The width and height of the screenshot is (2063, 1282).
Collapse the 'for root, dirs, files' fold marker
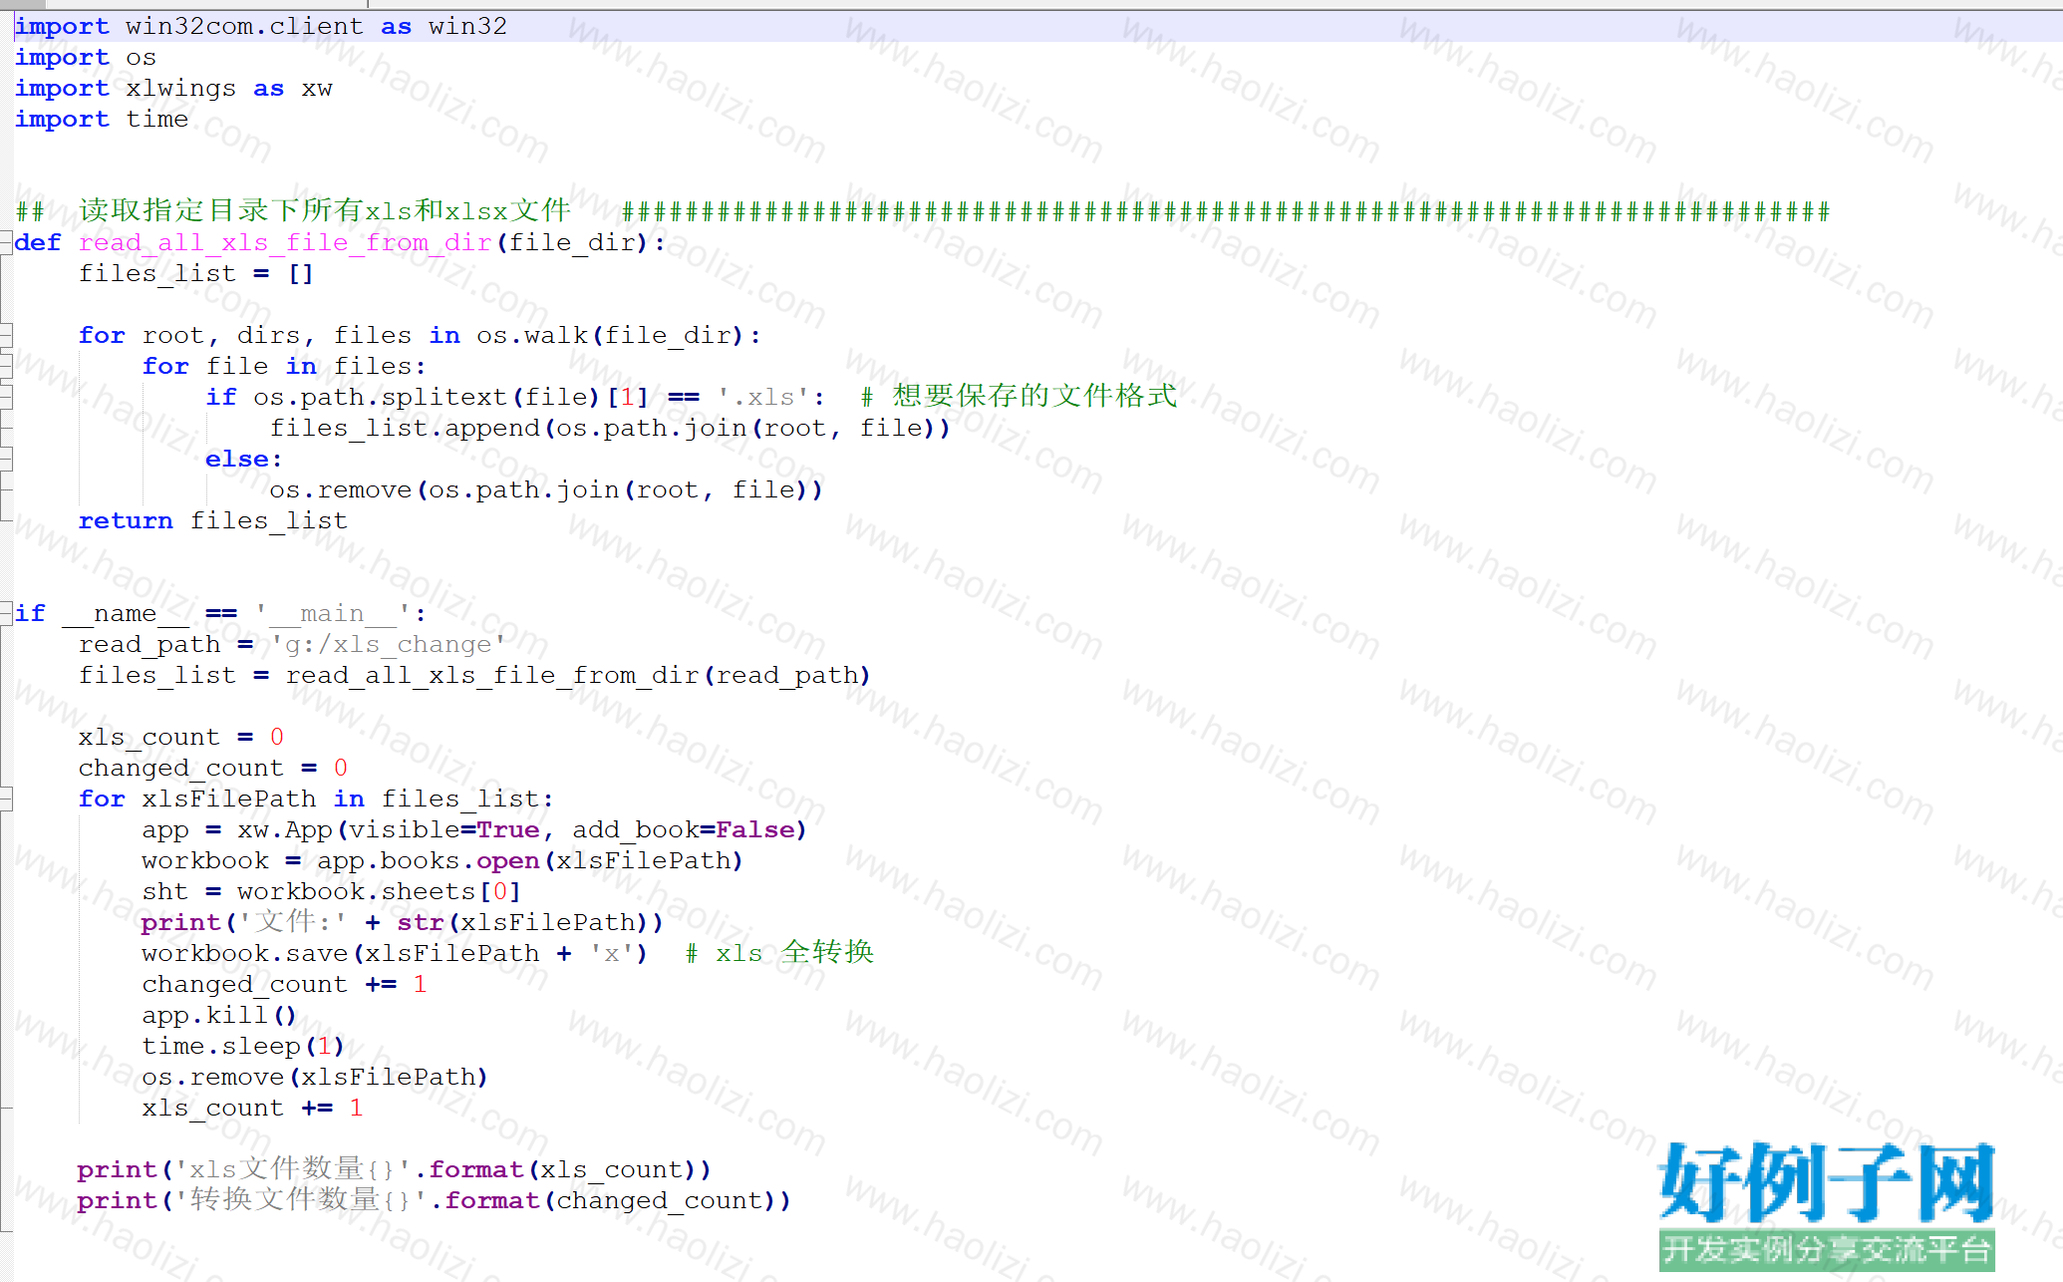6,335
